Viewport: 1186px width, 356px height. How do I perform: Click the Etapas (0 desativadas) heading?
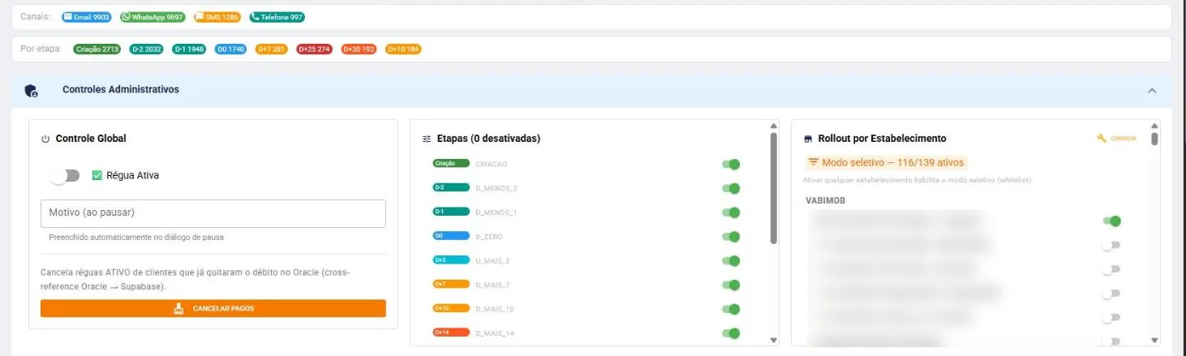(x=488, y=139)
